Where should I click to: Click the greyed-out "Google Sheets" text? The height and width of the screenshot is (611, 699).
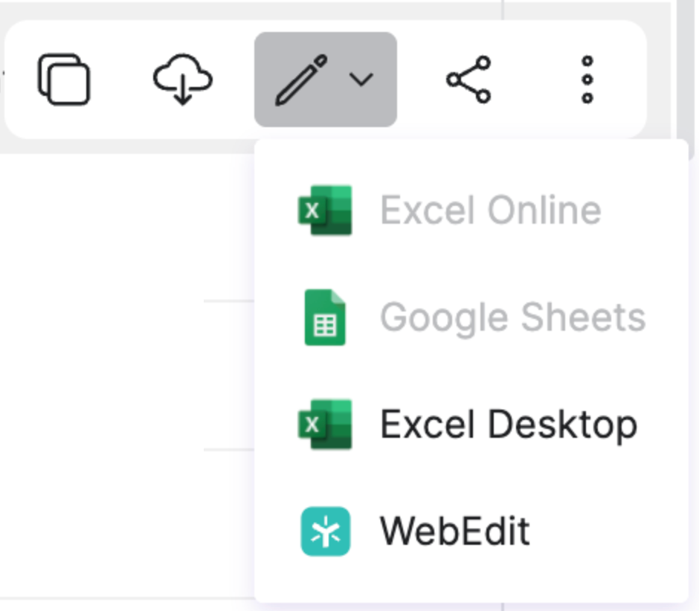point(512,317)
